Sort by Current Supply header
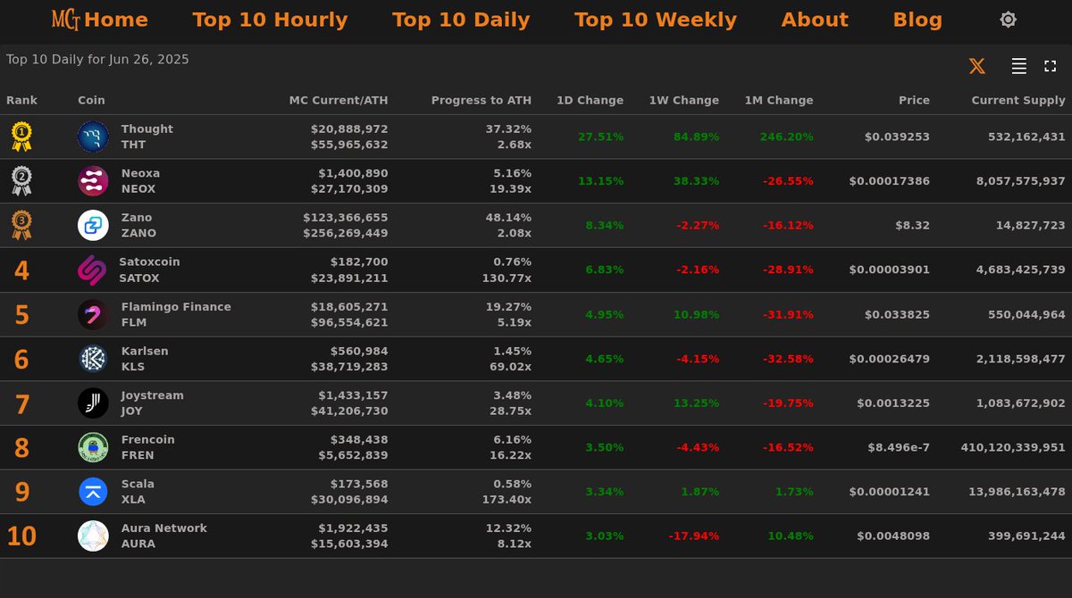1072x598 pixels. click(x=1018, y=100)
